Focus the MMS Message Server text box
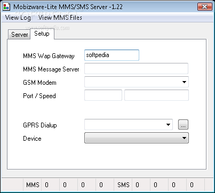 (136, 68)
